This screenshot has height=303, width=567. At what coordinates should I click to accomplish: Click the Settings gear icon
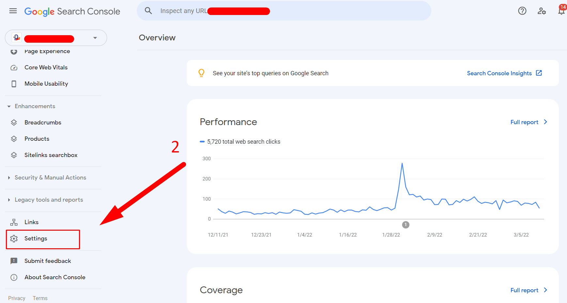tap(14, 239)
